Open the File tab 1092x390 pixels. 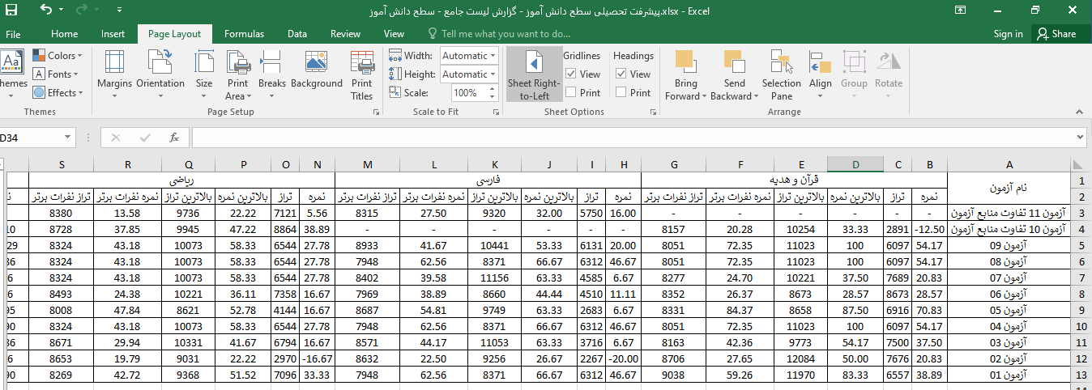(x=13, y=34)
